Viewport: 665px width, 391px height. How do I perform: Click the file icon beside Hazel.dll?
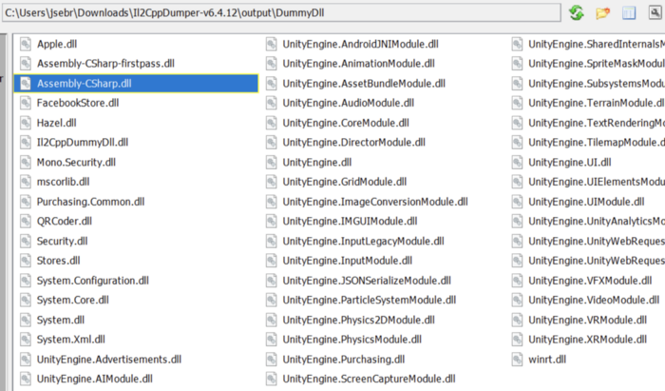tap(26, 123)
